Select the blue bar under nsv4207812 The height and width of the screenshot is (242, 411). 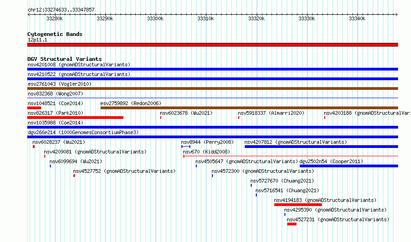pos(321,147)
